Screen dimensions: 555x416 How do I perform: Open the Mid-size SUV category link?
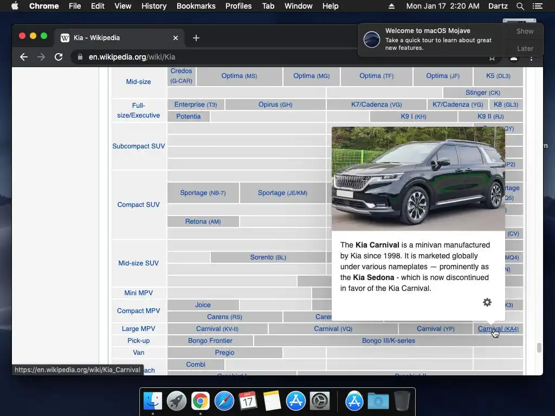(x=138, y=263)
